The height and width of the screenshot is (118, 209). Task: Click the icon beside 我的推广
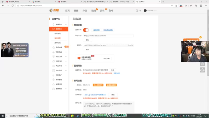pos(54,75)
